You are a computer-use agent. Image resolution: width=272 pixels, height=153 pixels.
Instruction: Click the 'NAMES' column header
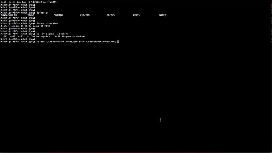tap(163, 15)
